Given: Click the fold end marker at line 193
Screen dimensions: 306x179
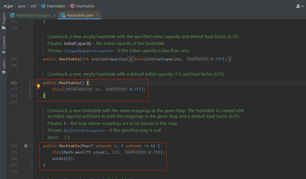Looking at the screenshot, I should point(32,21).
